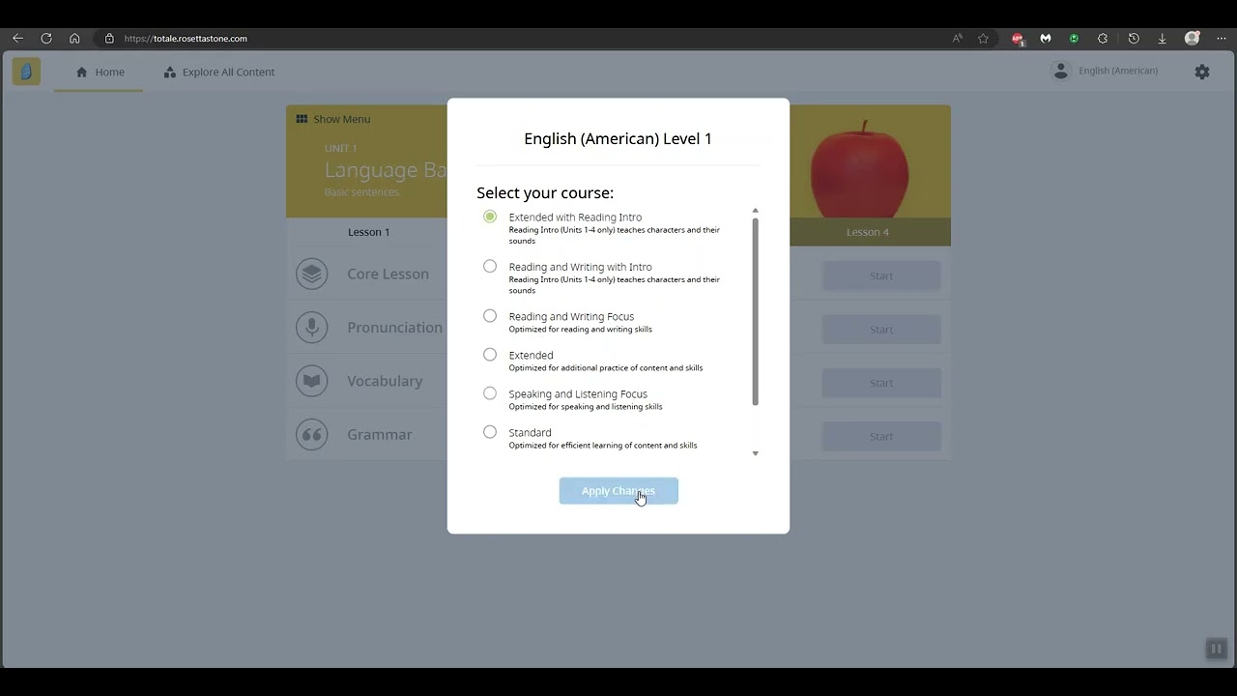Open browser history clock icon
Image resolution: width=1237 pixels, height=696 pixels.
point(1134,39)
